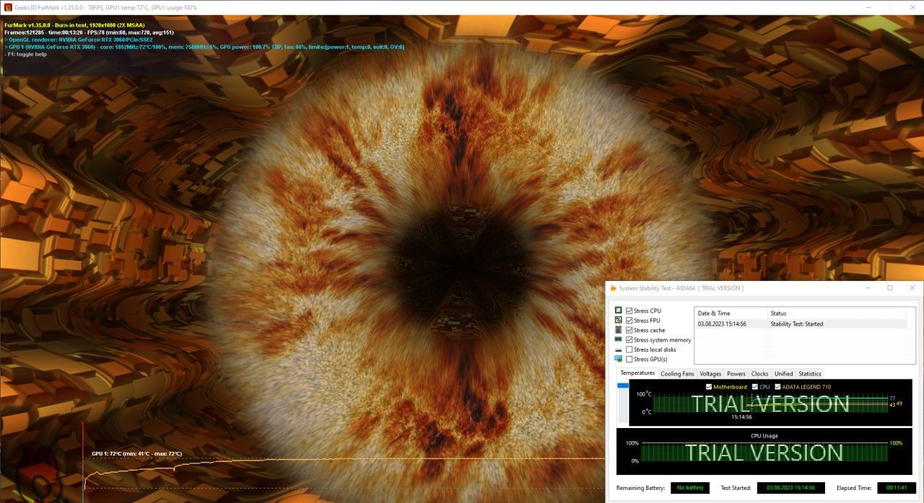Minimize the AIDA64 System Stability Test window
Viewport: 924px width, 503px height.
click(870, 288)
